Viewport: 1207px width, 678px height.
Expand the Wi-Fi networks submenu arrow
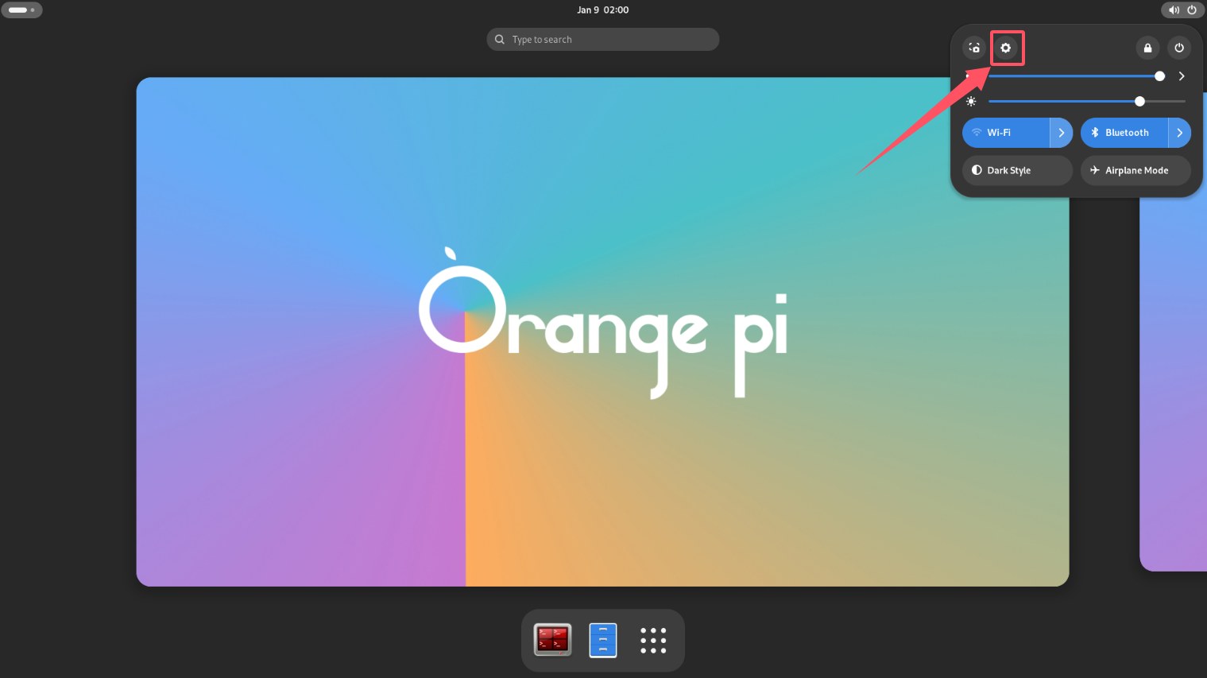[1062, 133]
